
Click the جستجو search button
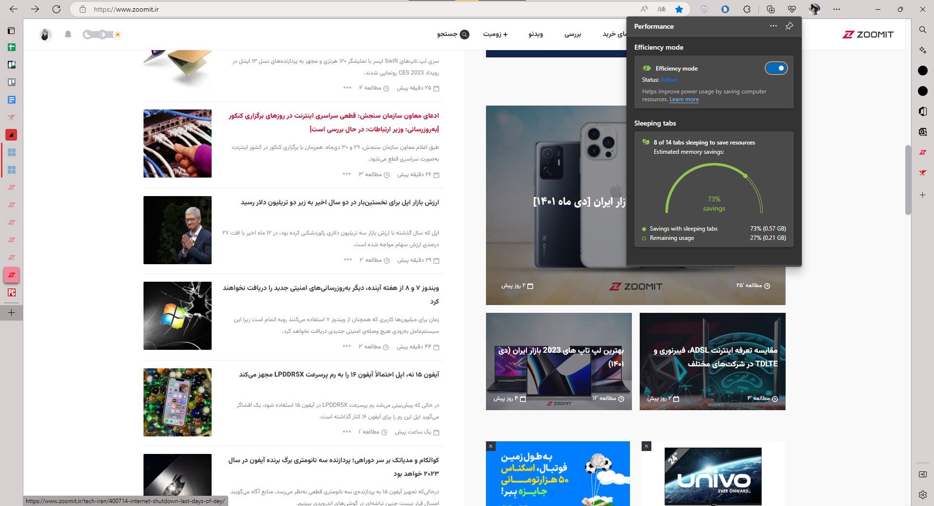coord(453,34)
